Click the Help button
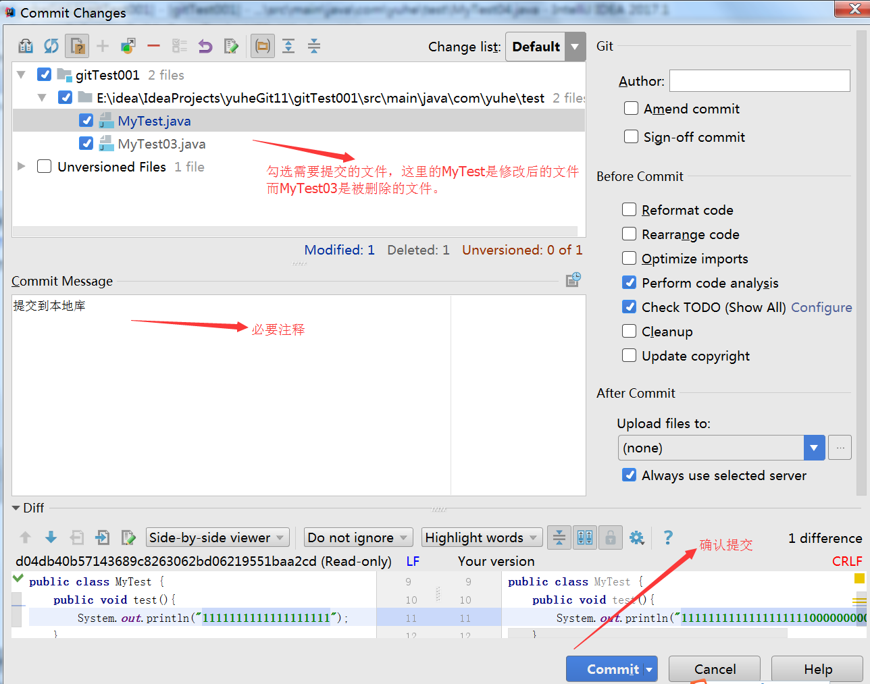The height and width of the screenshot is (684, 870). (817, 669)
